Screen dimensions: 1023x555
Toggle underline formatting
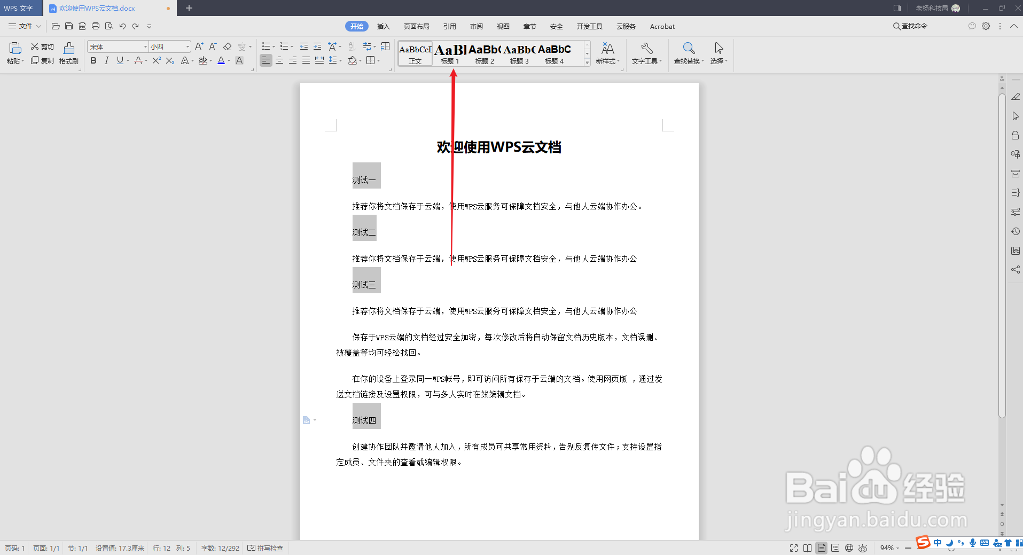coord(120,60)
